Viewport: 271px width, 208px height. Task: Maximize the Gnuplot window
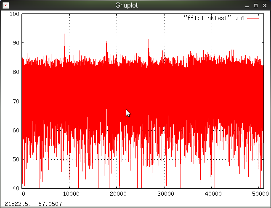point(255,5)
